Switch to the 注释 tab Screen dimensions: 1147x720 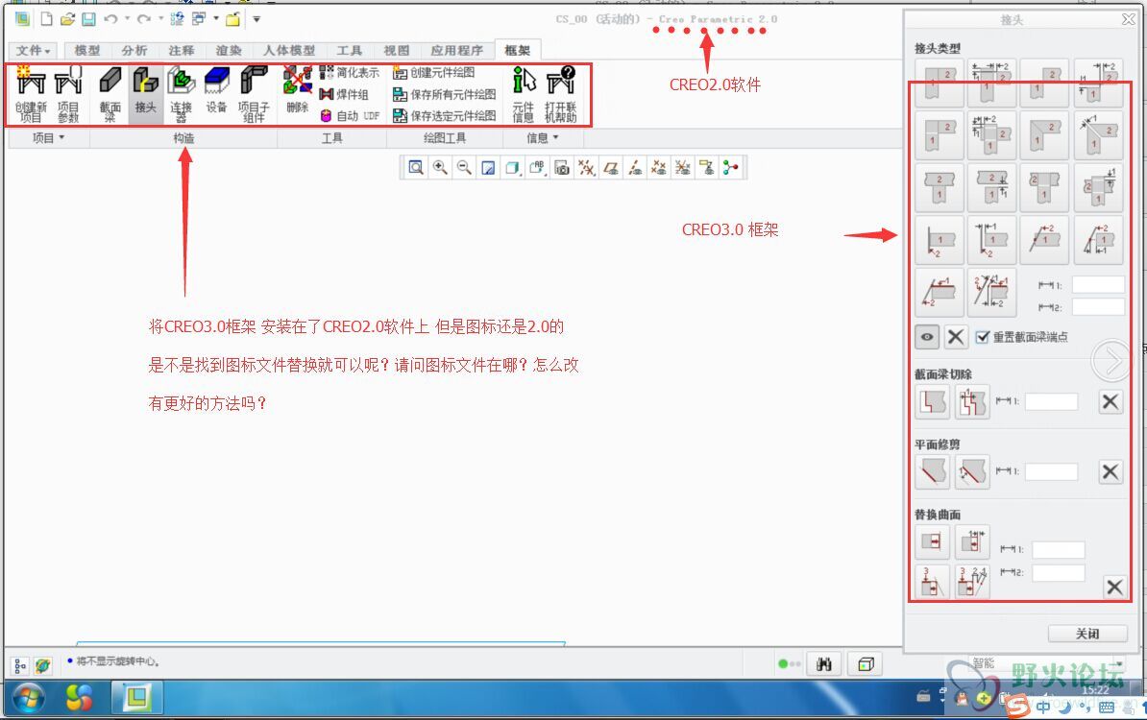coord(182,51)
